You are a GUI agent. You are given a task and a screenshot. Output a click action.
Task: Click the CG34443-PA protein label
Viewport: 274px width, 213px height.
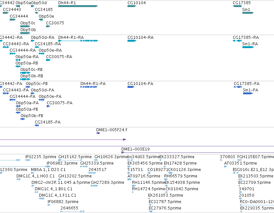coord(16,90)
